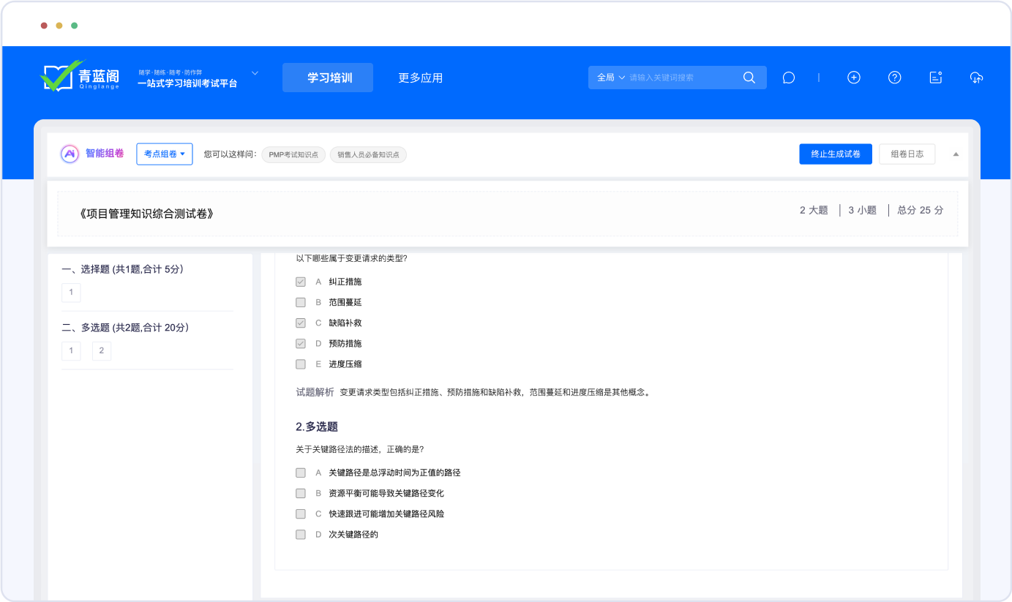Click the plus circle add icon
The width and height of the screenshot is (1012, 602).
pos(853,78)
